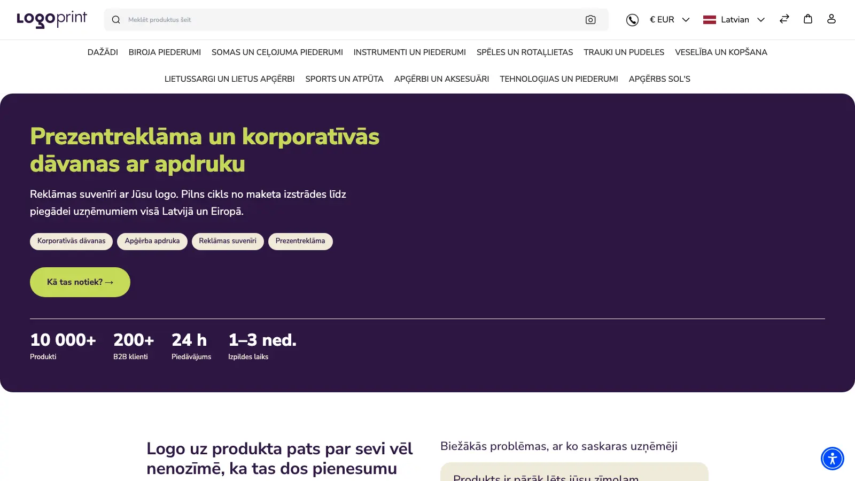Click the '24 h' Piedāvājums statistic
Image resolution: width=855 pixels, height=481 pixels.
191,346
